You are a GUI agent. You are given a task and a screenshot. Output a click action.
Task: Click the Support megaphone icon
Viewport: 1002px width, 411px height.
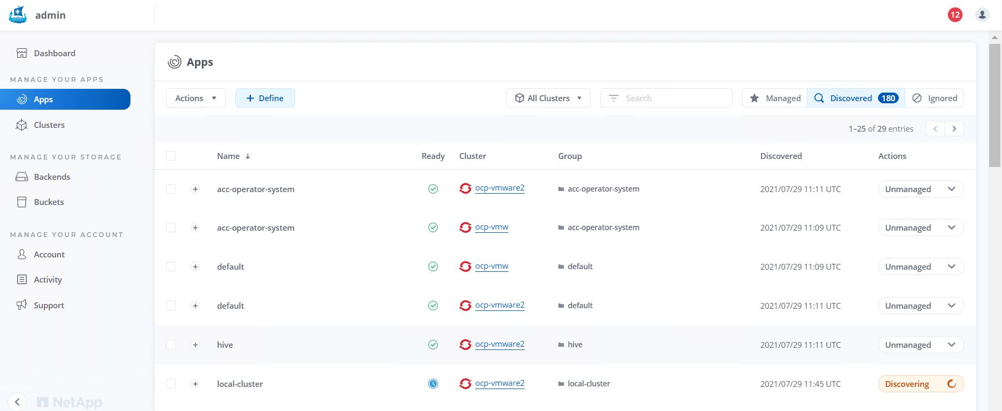tap(22, 305)
